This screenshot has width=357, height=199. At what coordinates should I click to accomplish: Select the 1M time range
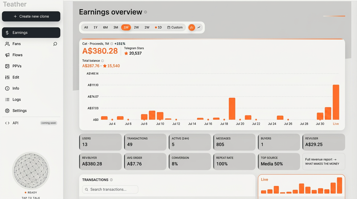126,27
